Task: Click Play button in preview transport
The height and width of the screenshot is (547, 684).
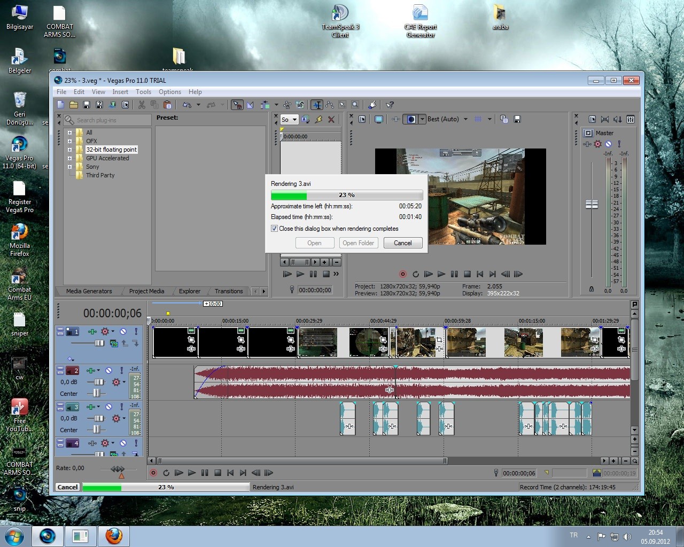Action: click(x=441, y=274)
